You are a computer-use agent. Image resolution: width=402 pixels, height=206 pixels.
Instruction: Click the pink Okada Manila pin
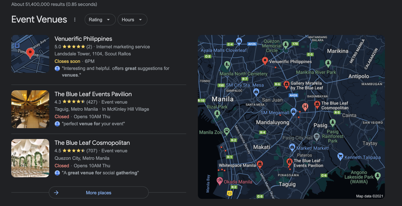(x=220, y=181)
